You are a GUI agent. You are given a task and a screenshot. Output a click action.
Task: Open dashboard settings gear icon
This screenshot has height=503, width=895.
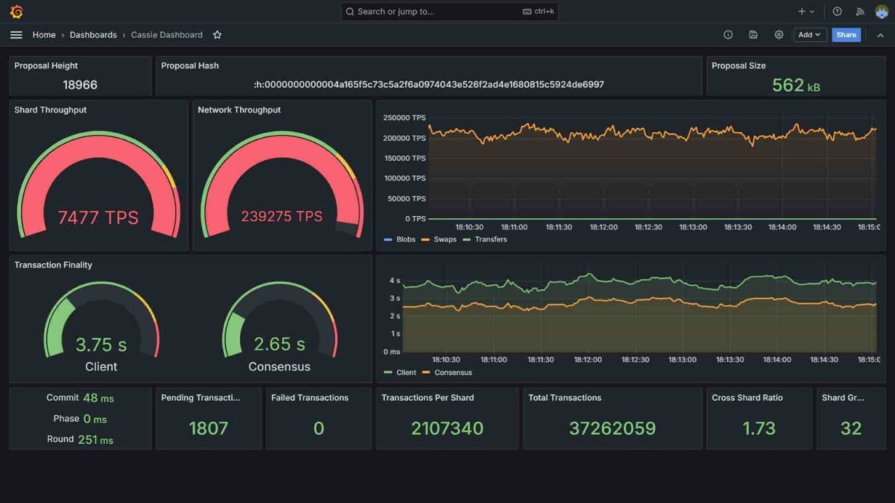coord(779,35)
